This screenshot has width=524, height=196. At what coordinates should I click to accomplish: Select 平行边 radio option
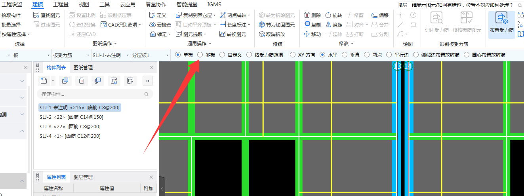coord(397,55)
